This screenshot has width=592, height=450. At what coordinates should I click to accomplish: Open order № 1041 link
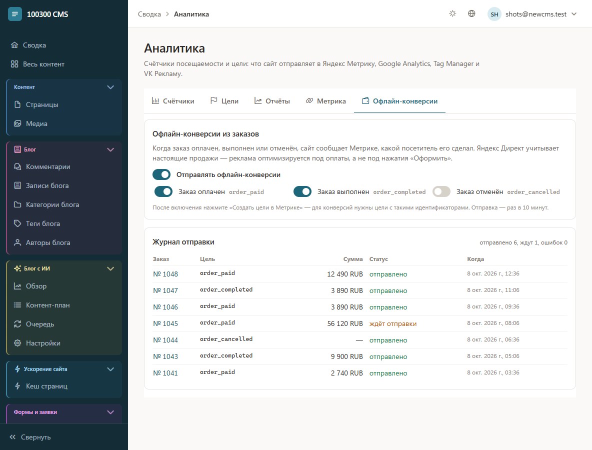(x=165, y=373)
